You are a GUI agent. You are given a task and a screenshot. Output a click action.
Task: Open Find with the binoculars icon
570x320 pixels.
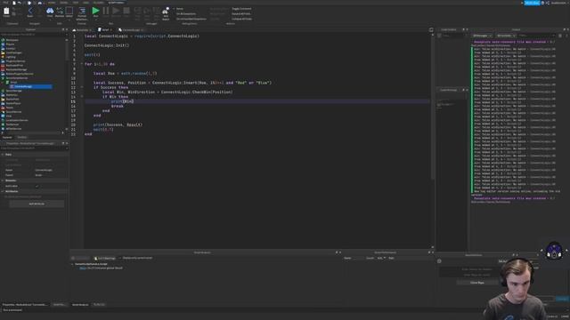[50, 12]
